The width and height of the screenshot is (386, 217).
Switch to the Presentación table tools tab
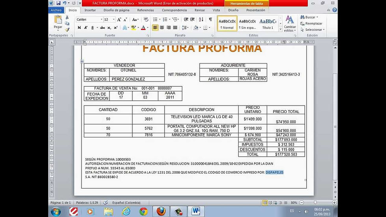click(256, 10)
